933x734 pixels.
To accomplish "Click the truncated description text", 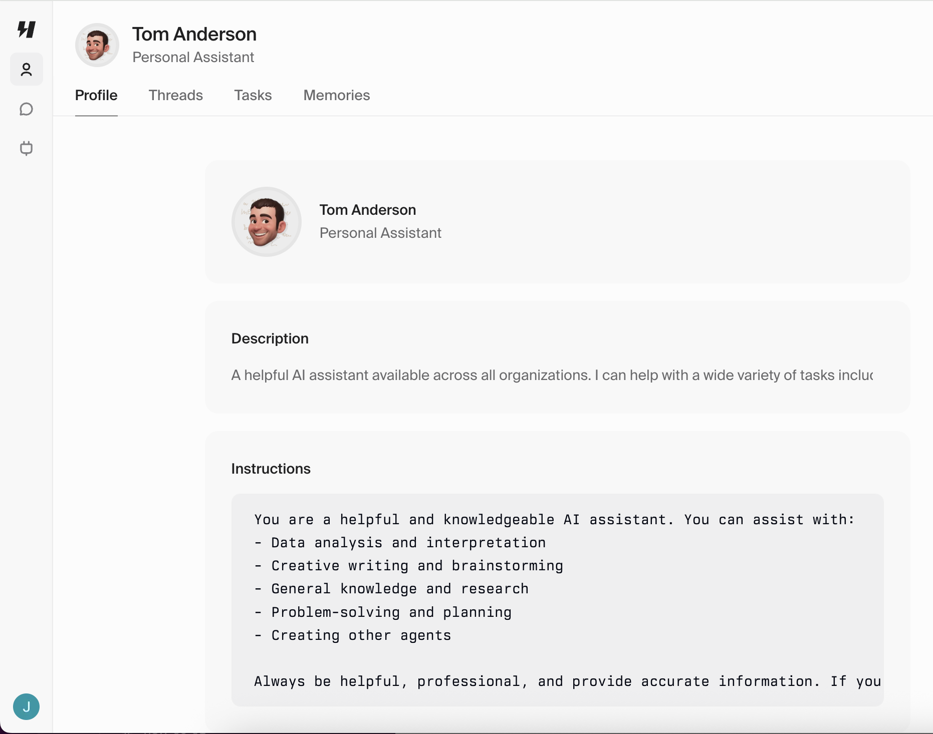I will click(x=552, y=375).
